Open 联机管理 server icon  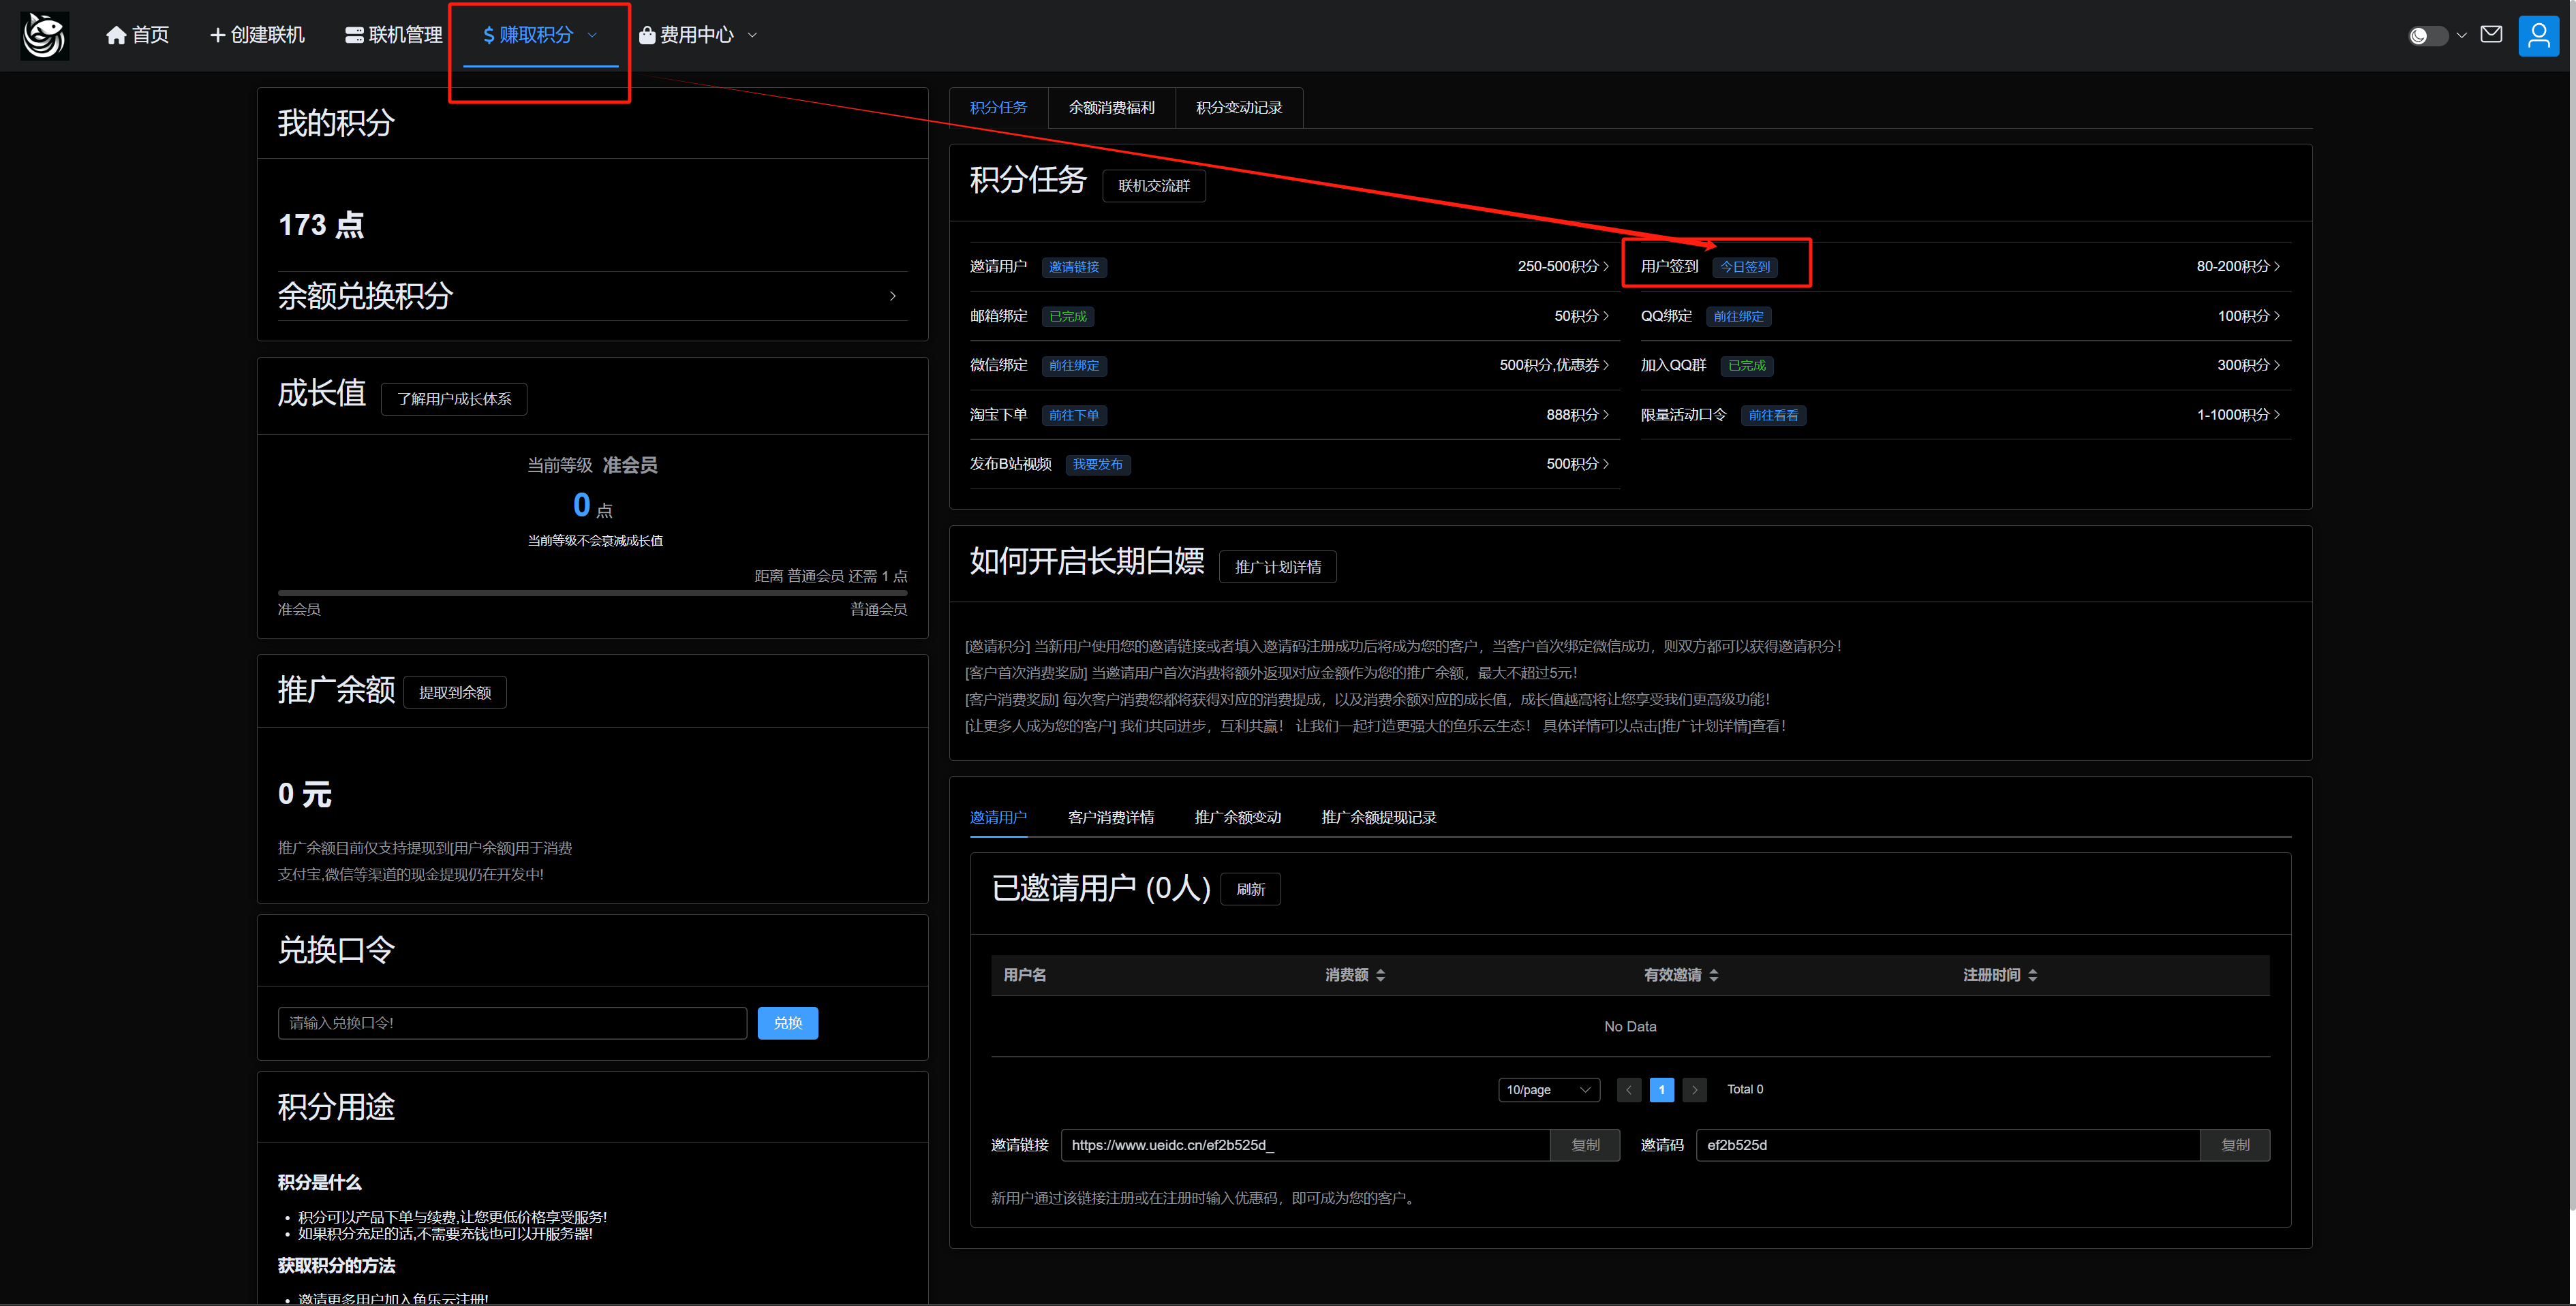[x=354, y=36]
